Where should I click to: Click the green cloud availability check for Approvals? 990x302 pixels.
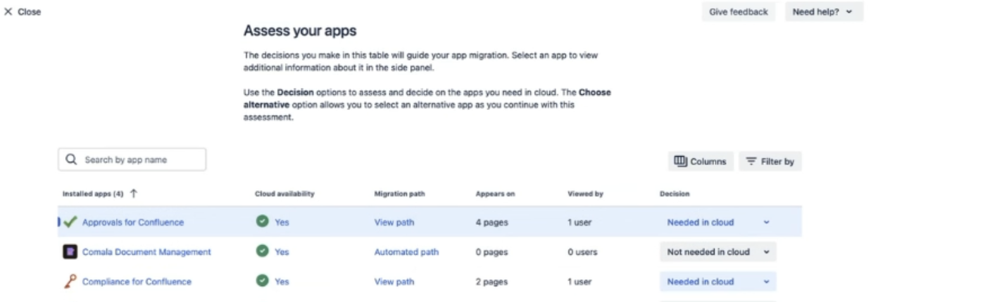coord(262,222)
